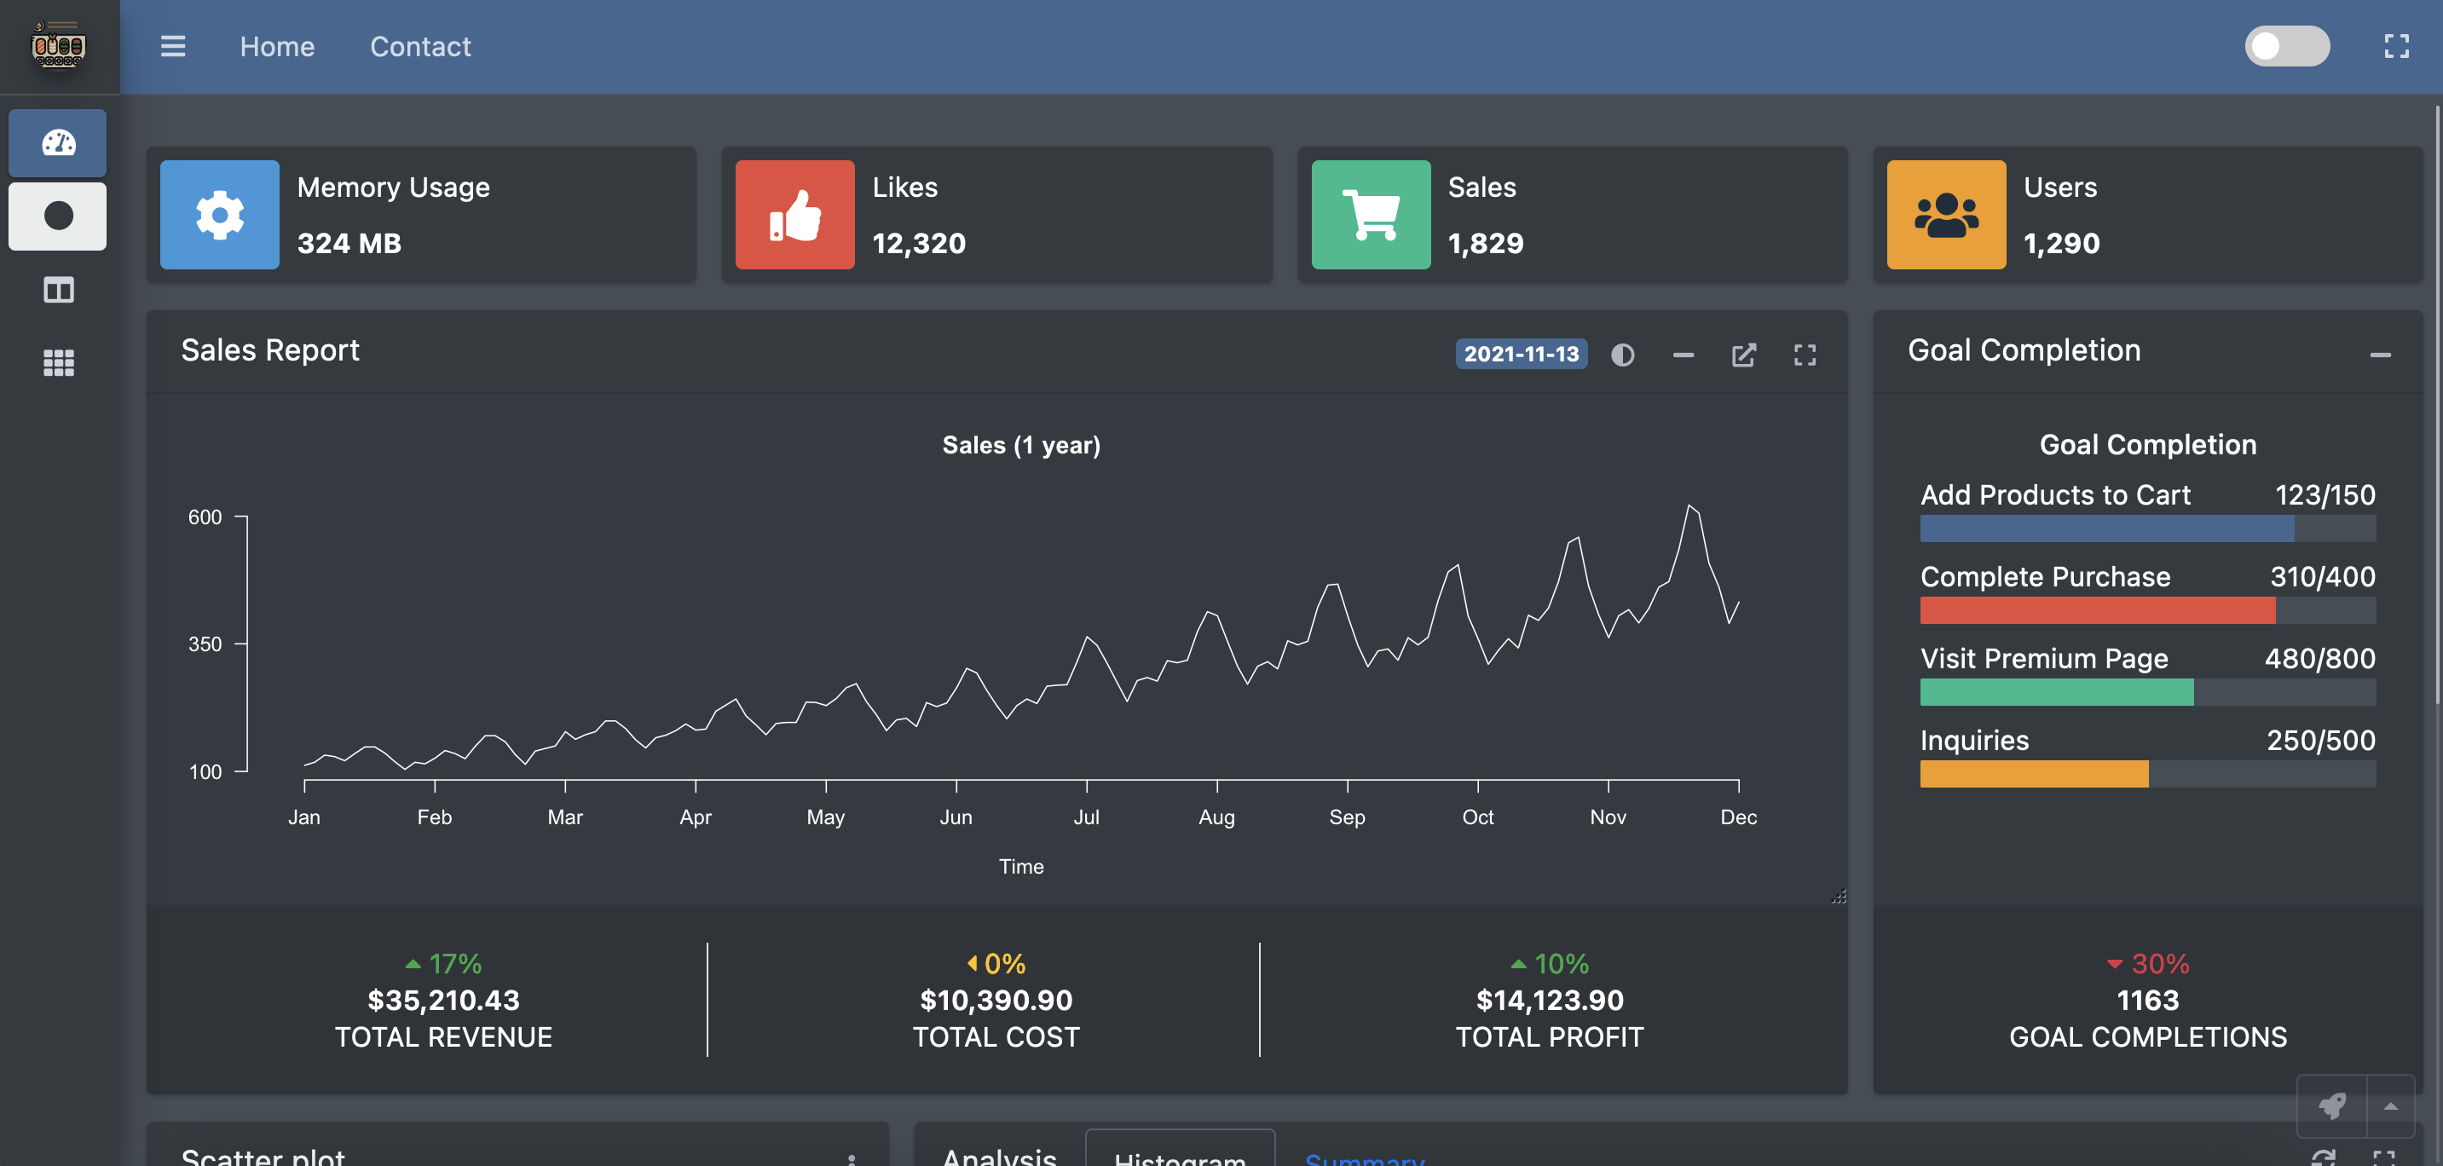Open the grid apps sidebar icon

(58, 363)
